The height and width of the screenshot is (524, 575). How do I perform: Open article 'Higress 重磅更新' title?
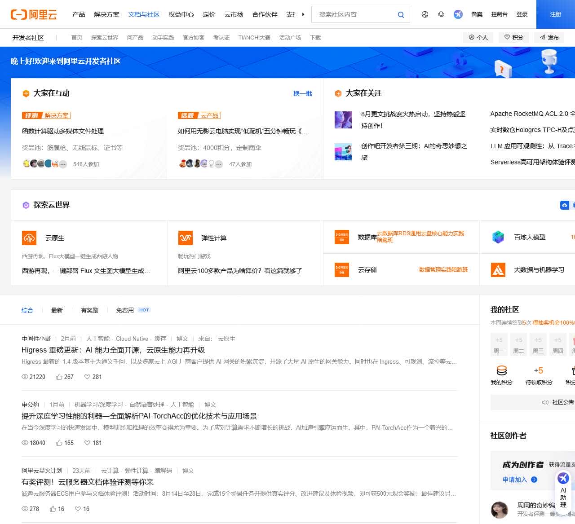[113, 350]
